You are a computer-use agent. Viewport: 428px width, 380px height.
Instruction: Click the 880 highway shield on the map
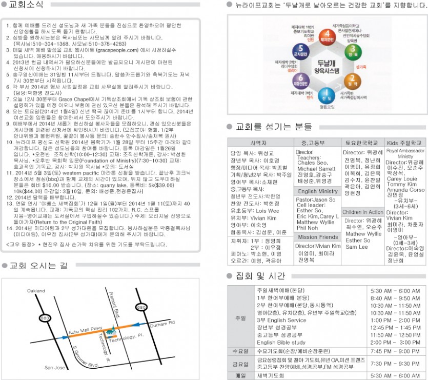pos(45,318)
